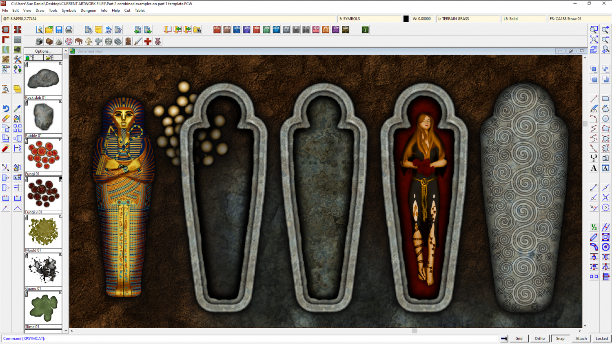The image size is (612, 344).
Task: Select the Line drawing tool
Action: click(x=594, y=99)
